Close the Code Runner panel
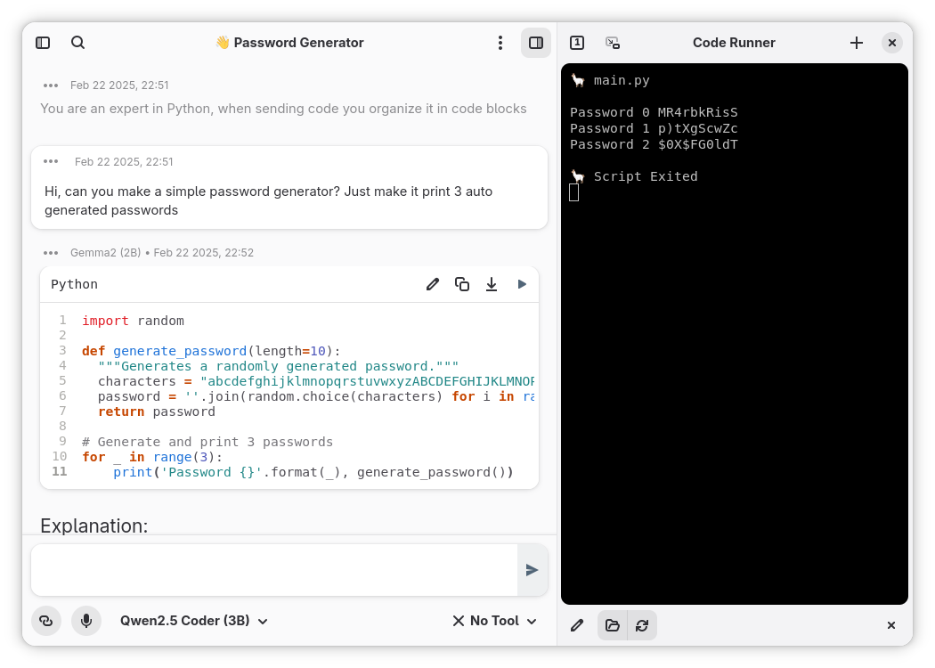This screenshot has width=935, height=668. click(x=892, y=43)
